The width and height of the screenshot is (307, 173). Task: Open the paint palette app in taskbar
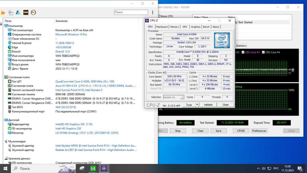click(x=82, y=168)
